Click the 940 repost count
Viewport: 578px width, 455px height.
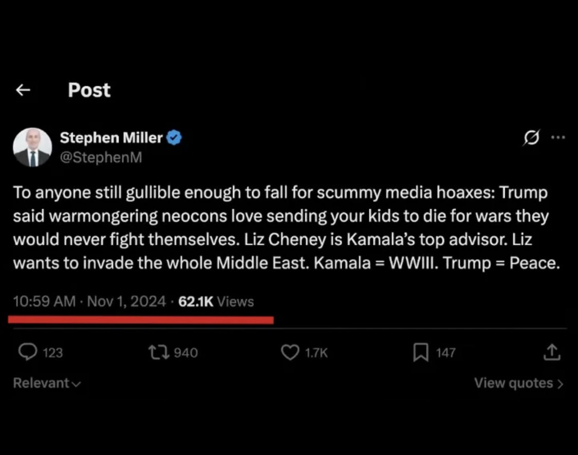click(185, 353)
